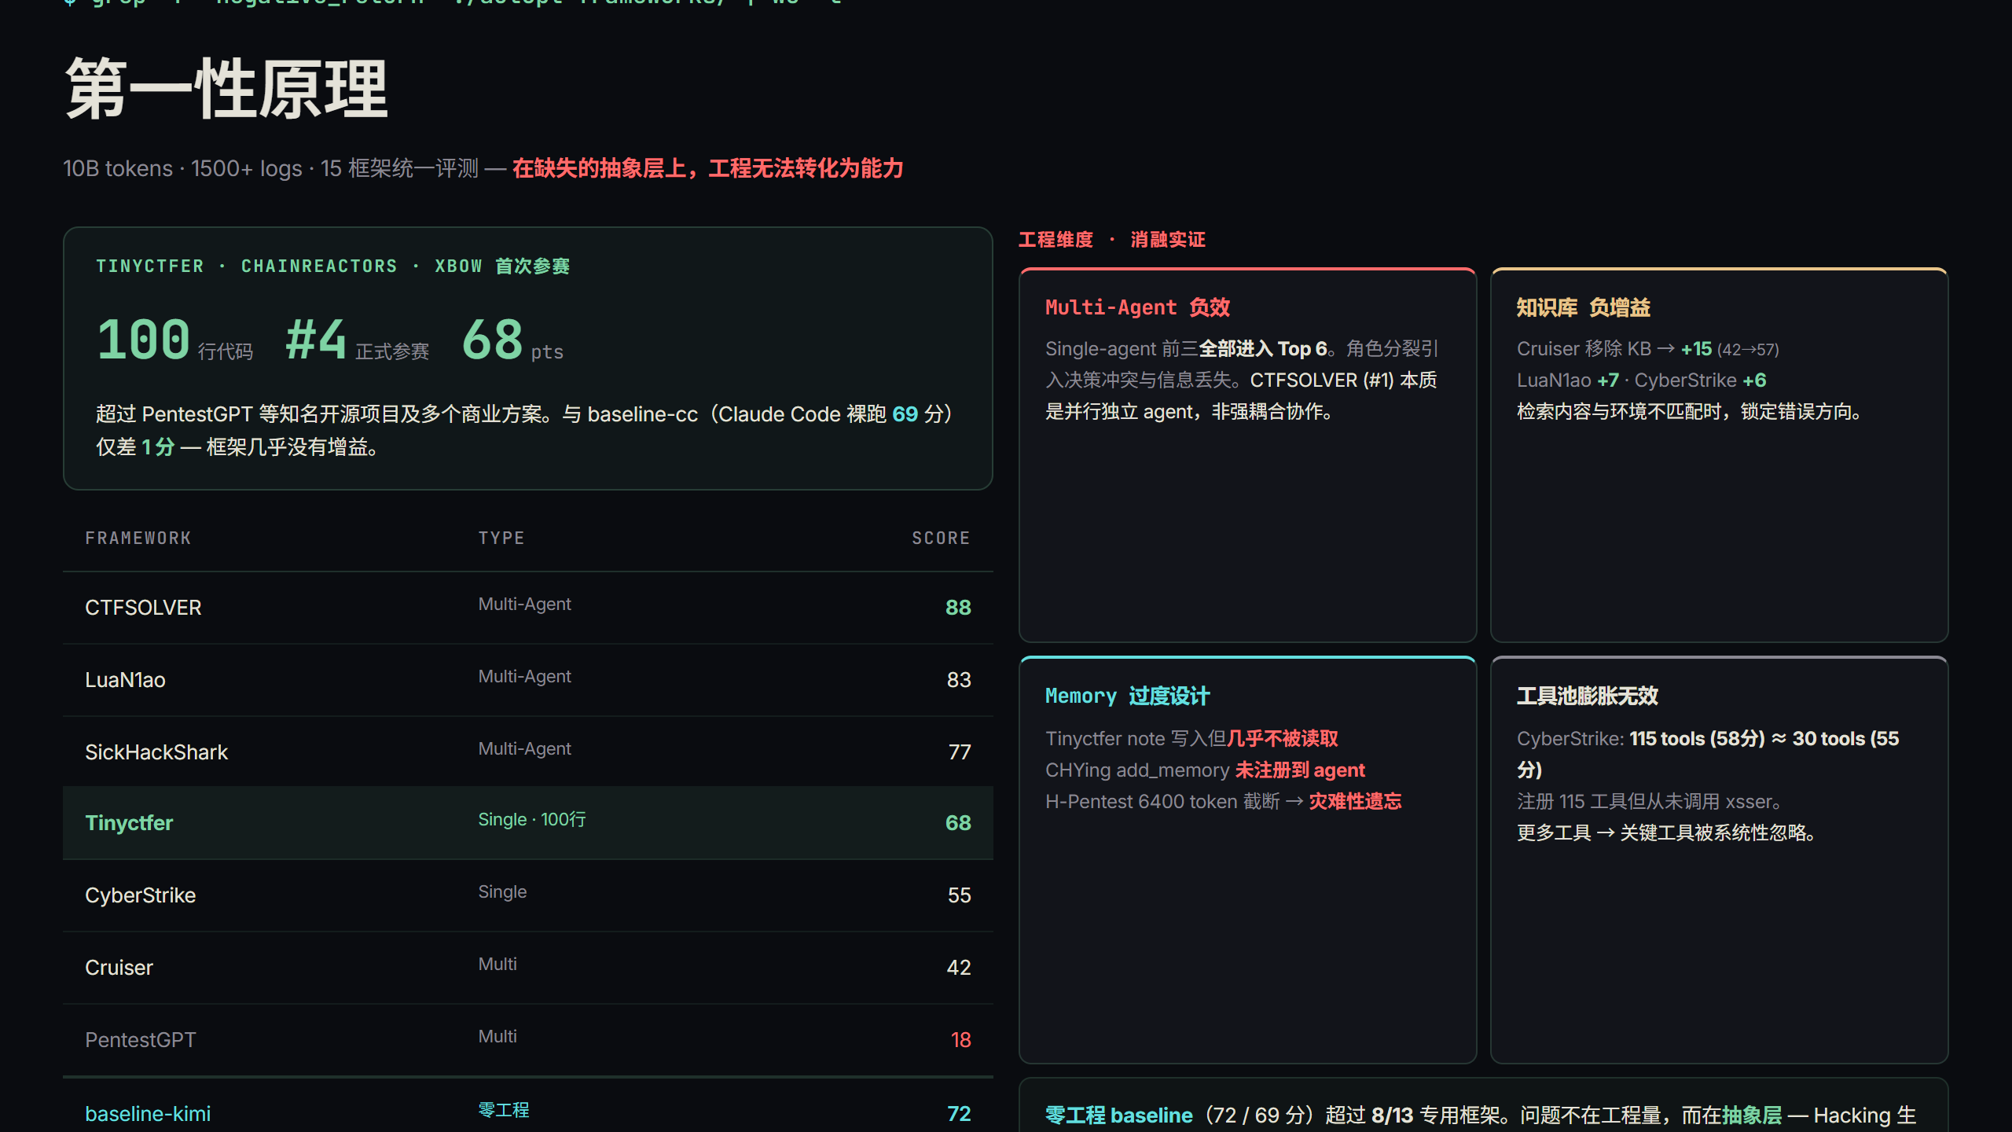Click the Single · 100行 type cell
This screenshot has width=2012, height=1132.
click(x=532, y=820)
